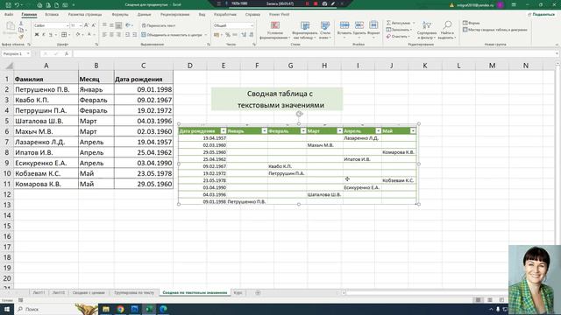Open font color picker arrow

tap(94, 35)
